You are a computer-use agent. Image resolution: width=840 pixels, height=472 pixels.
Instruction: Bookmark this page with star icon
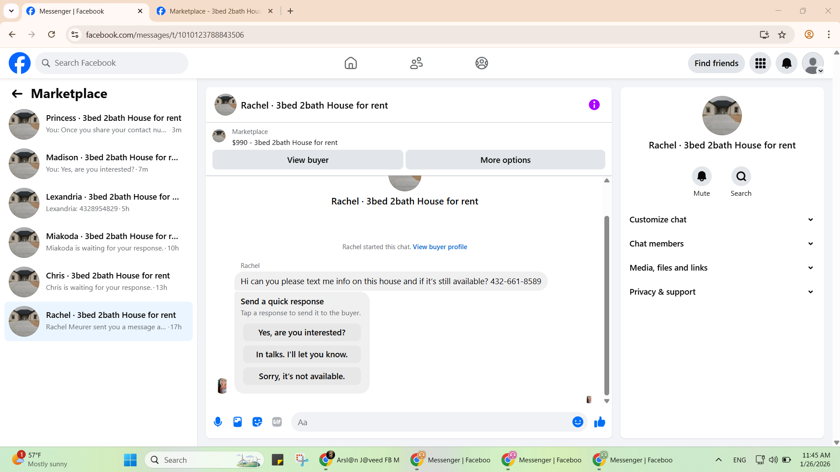[782, 35]
